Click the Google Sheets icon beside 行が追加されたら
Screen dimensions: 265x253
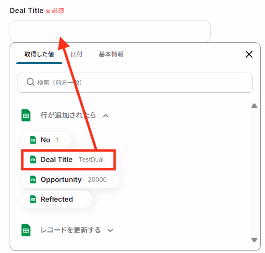[26, 116]
